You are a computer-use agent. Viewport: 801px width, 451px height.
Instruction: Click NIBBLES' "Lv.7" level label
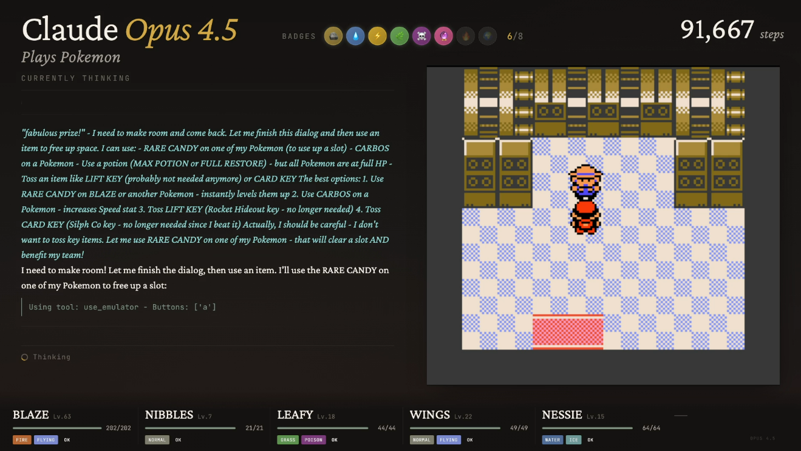pyautogui.click(x=205, y=417)
